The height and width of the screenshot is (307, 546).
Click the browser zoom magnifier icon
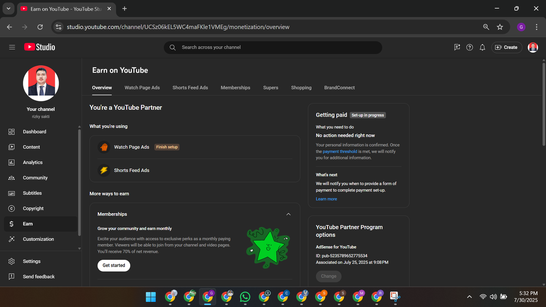(486, 27)
